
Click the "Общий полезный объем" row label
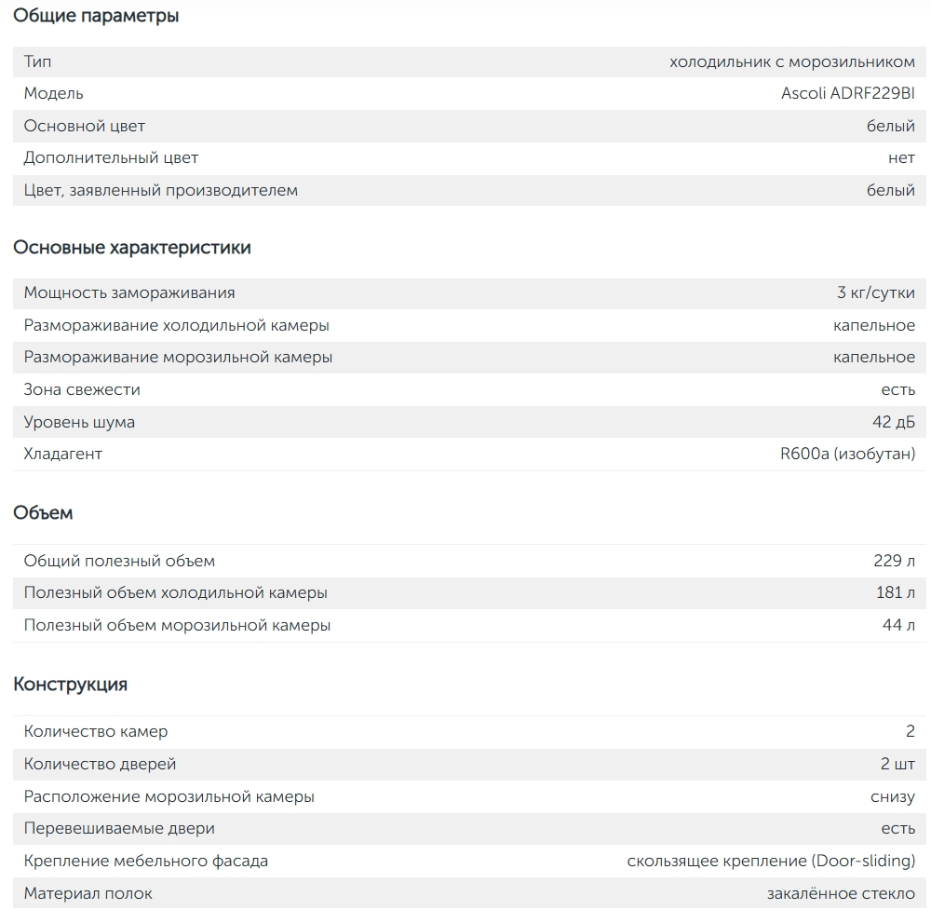pyautogui.click(x=119, y=561)
